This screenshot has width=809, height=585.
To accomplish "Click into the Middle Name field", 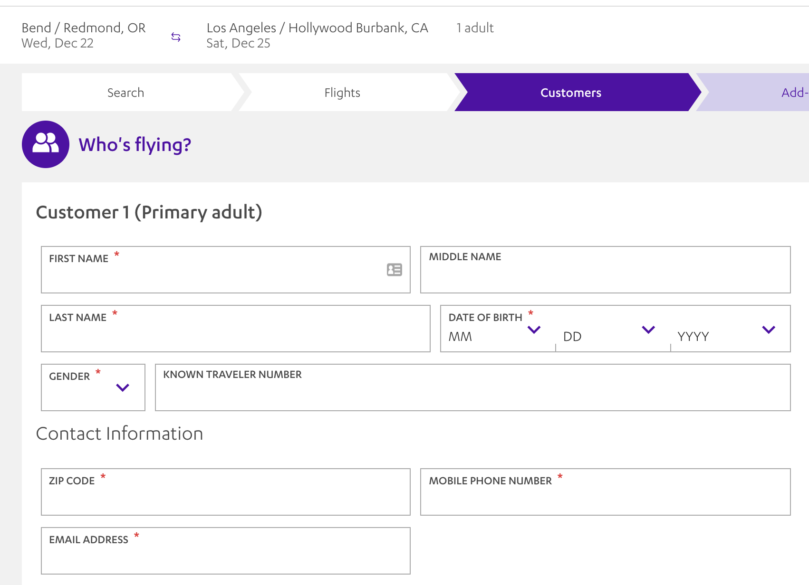I will pyautogui.click(x=605, y=275).
